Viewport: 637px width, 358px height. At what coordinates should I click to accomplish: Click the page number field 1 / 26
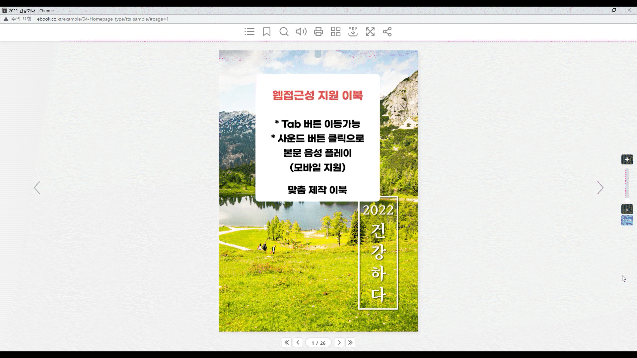[318, 343]
